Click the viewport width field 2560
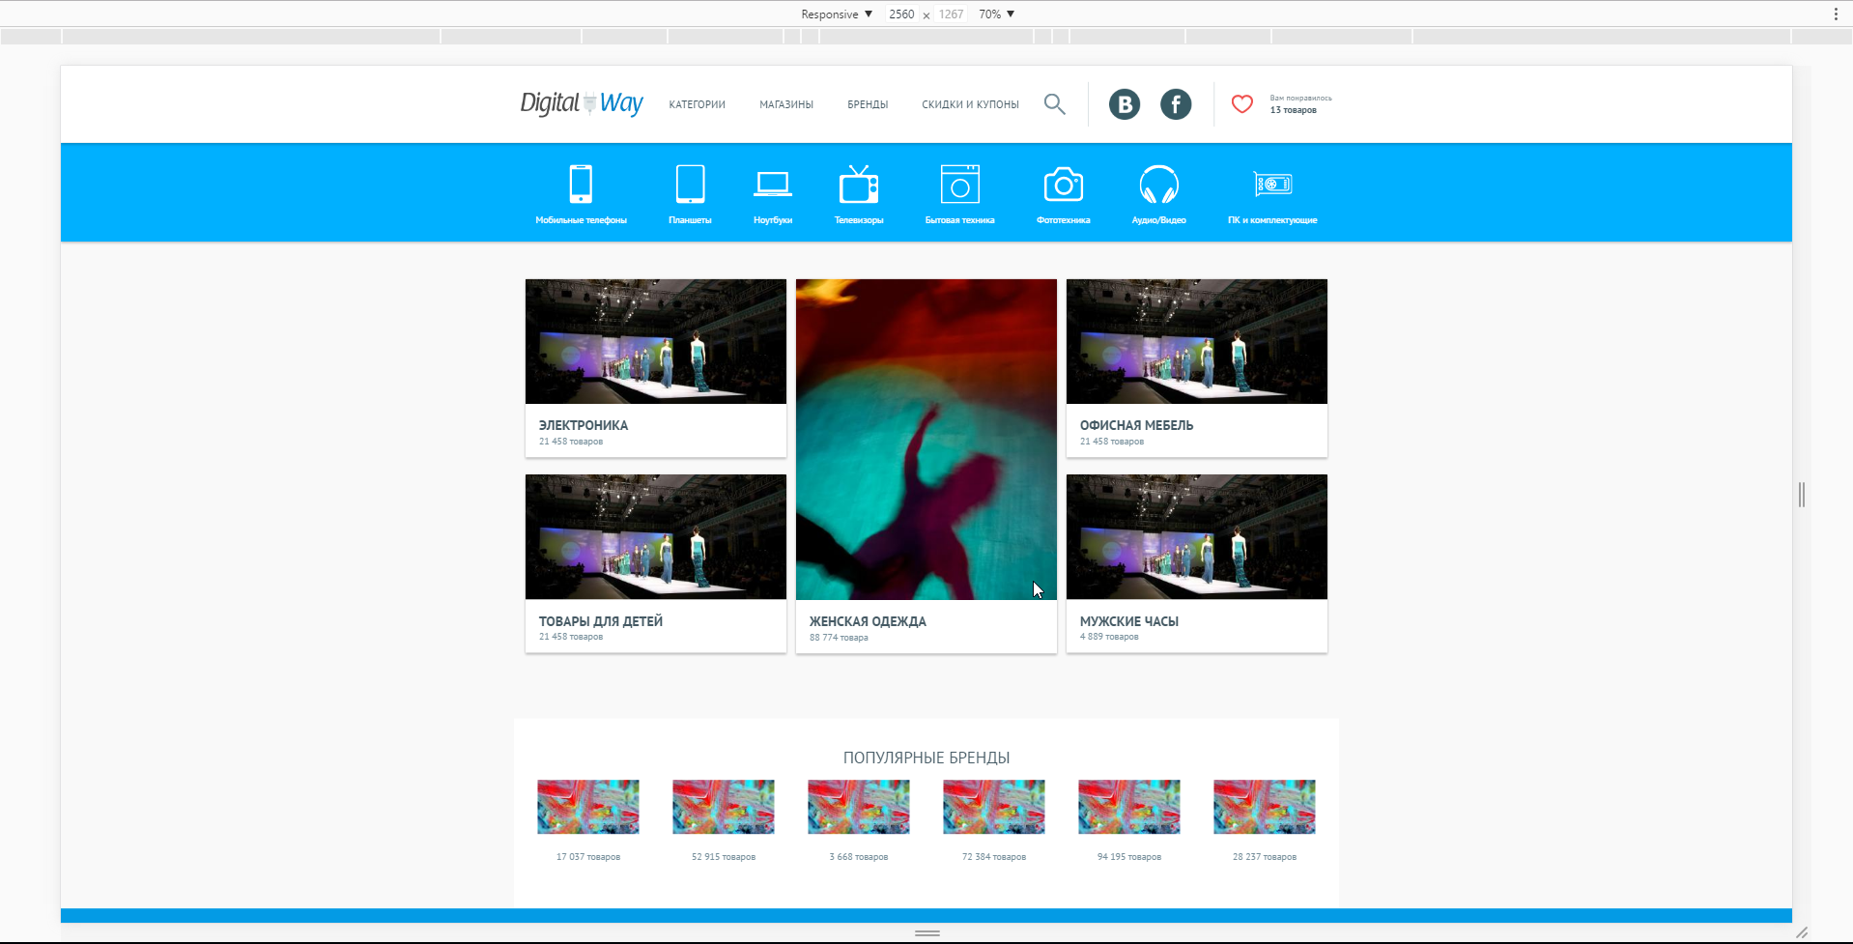The height and width of the screenshot is (944, 1853). click(901, 14)
